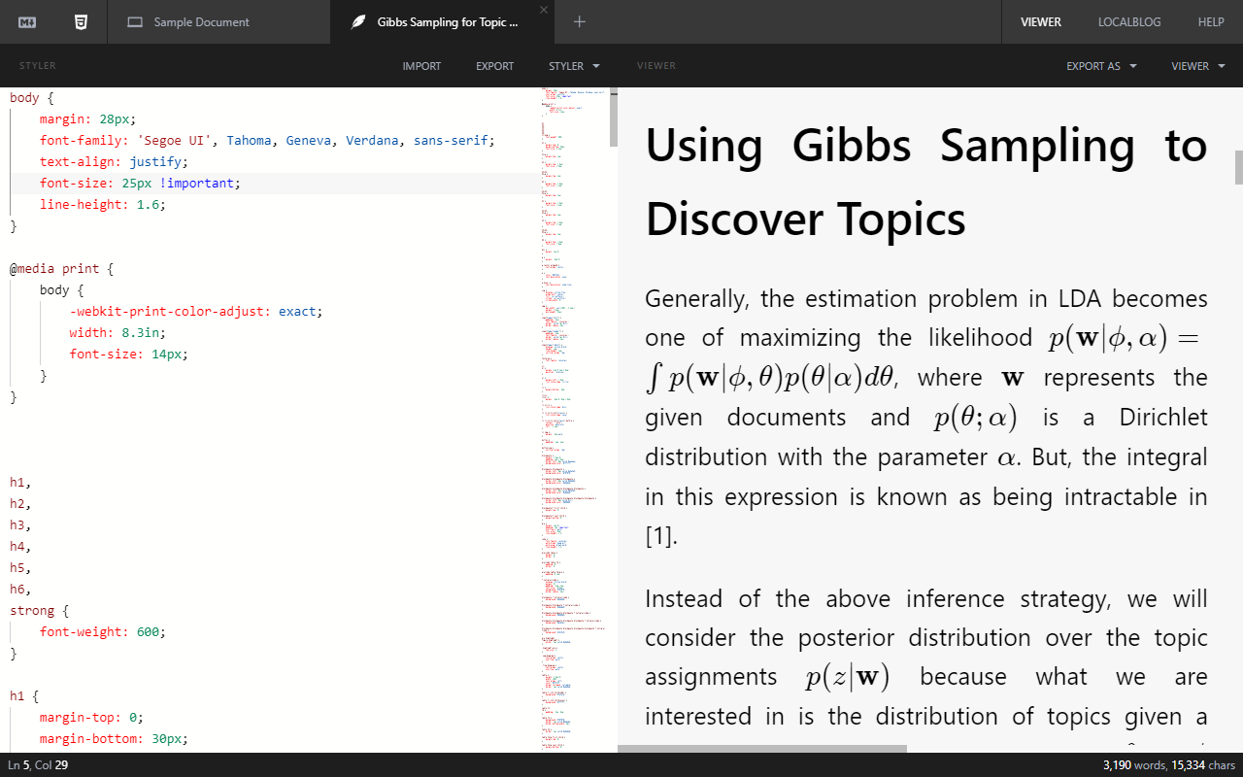Click the 'width: 8.3in;' line
Screen dimensions: 1243x777
pos(118,333)
